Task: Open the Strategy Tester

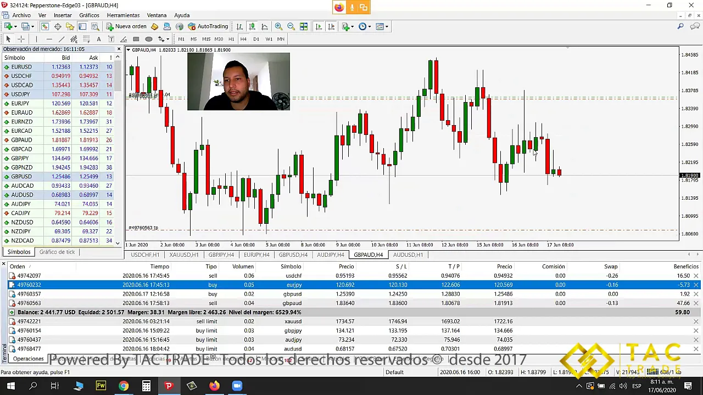Action: point(95,26)
